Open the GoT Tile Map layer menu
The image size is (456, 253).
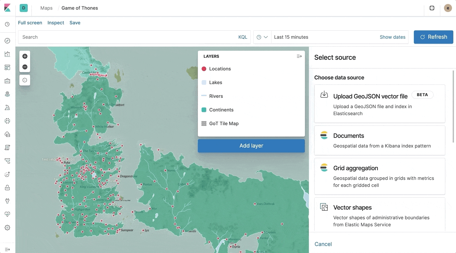pyautogui.click(x=224, y=123)
